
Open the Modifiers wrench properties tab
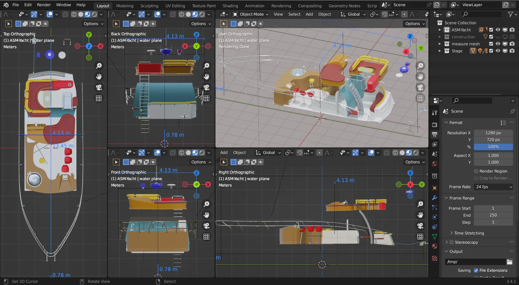pyautogui.click(x=435, y=198)
